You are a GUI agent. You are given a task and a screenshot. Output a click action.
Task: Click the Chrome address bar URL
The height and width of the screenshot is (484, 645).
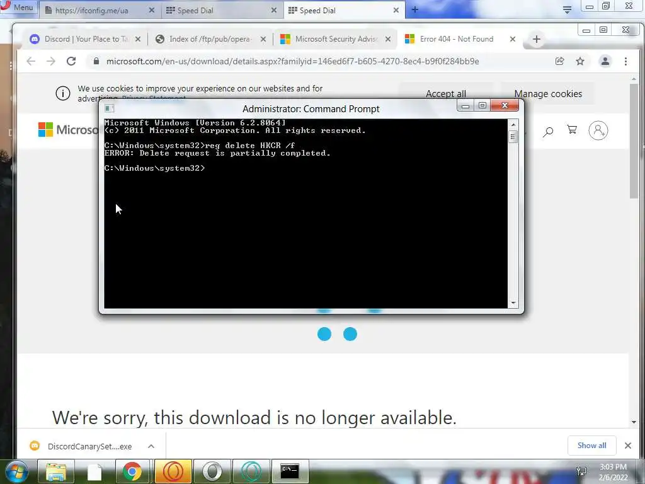point(292,61)
